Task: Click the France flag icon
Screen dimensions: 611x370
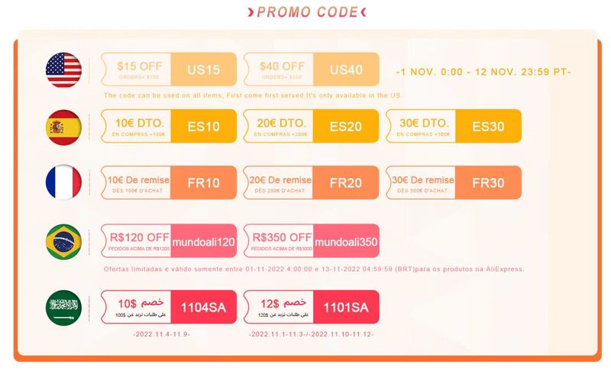Action: click(x=63, y=184)
